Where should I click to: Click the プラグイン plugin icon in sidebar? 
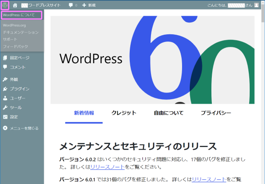tap(5, 89)
